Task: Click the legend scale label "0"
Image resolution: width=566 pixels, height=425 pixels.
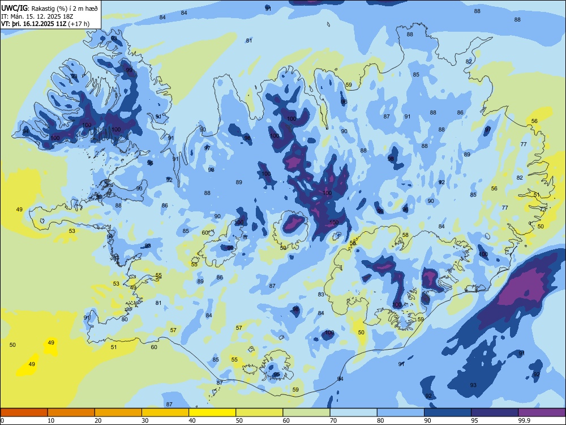Action: coord(2,420)
